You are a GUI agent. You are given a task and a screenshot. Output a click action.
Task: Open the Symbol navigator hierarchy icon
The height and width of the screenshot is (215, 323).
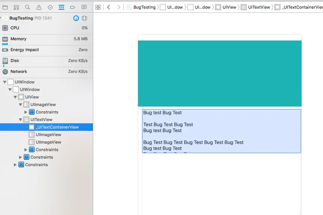coord(16,8)
